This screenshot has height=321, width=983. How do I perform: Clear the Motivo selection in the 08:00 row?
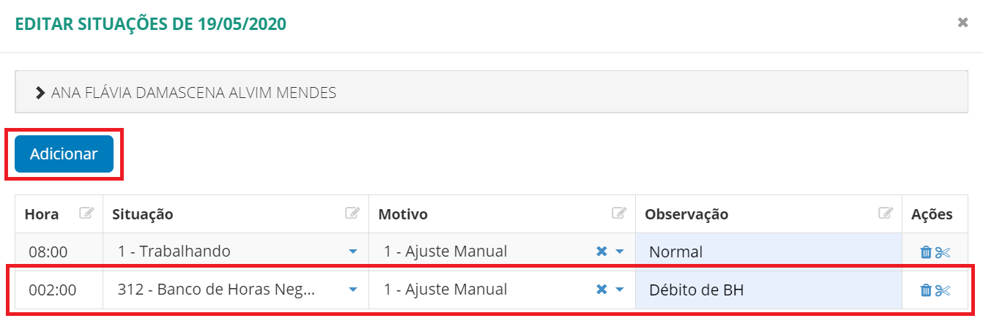(x=601, y=252)
